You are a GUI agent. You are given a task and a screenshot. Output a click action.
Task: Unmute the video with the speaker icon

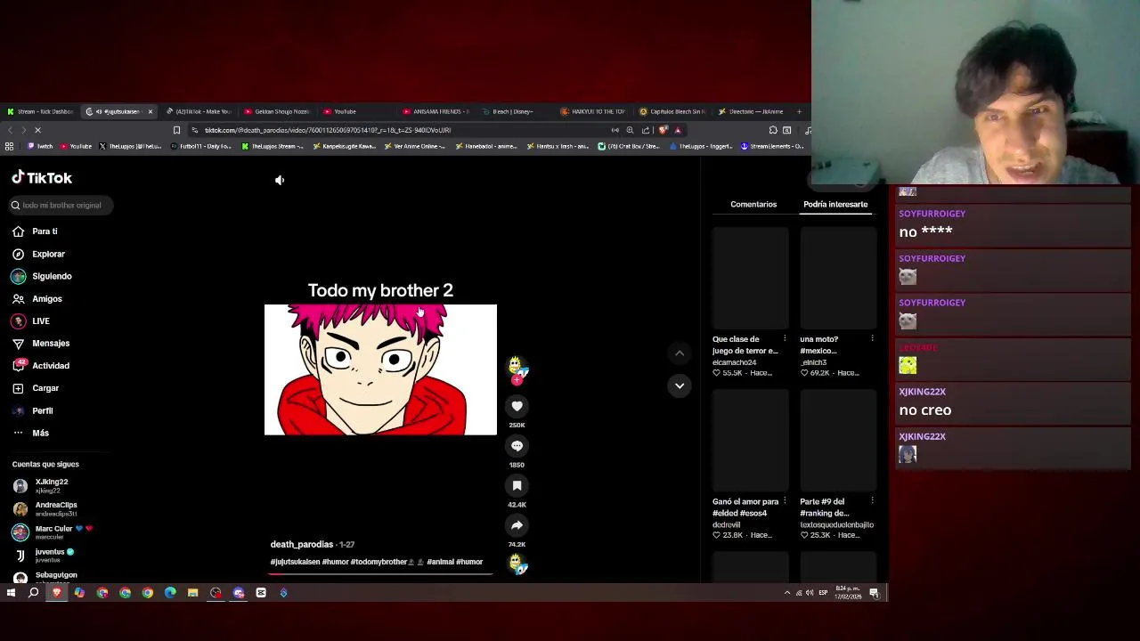point(280,180)
